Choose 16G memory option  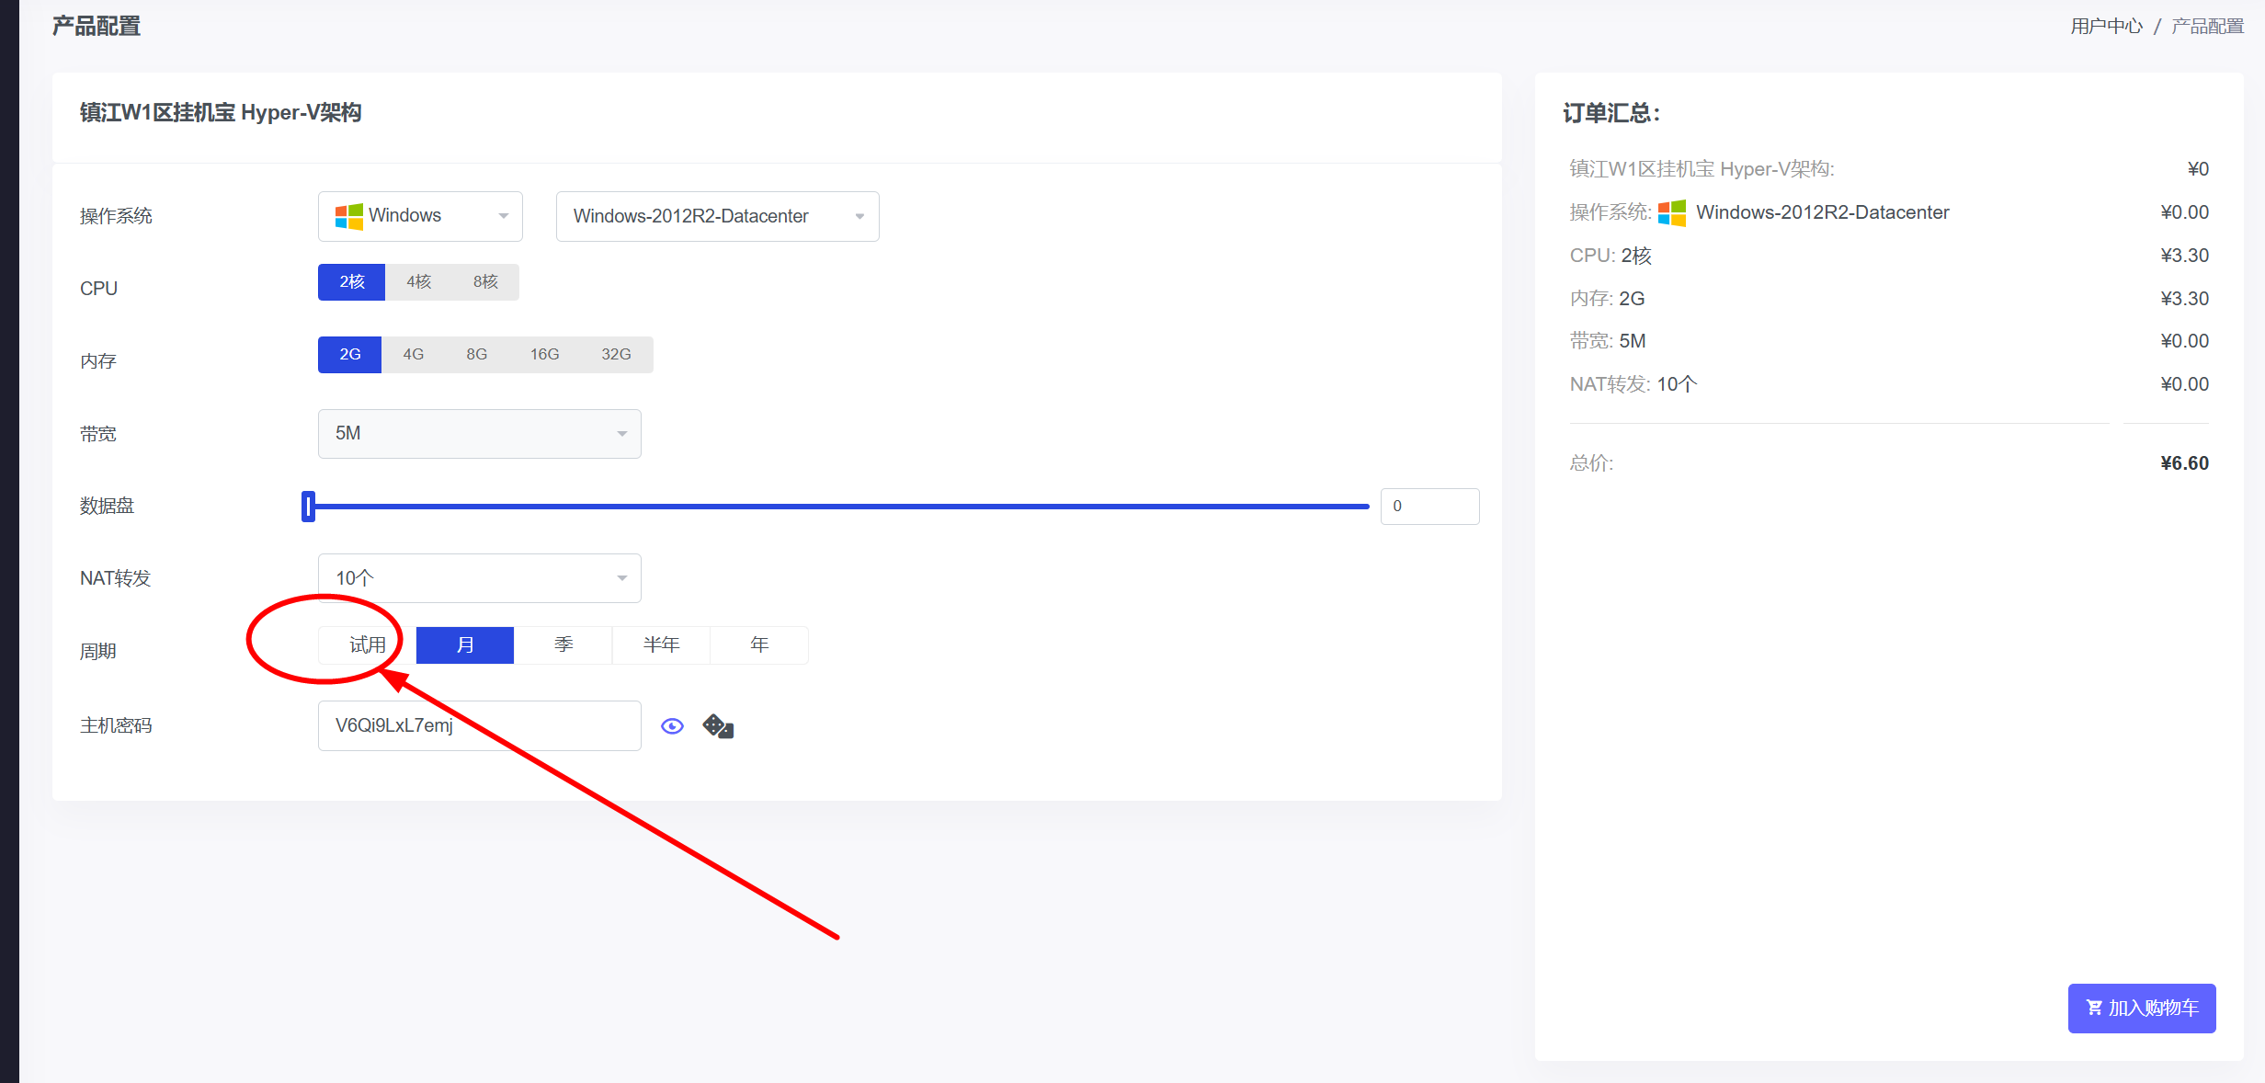coord(544,354)
